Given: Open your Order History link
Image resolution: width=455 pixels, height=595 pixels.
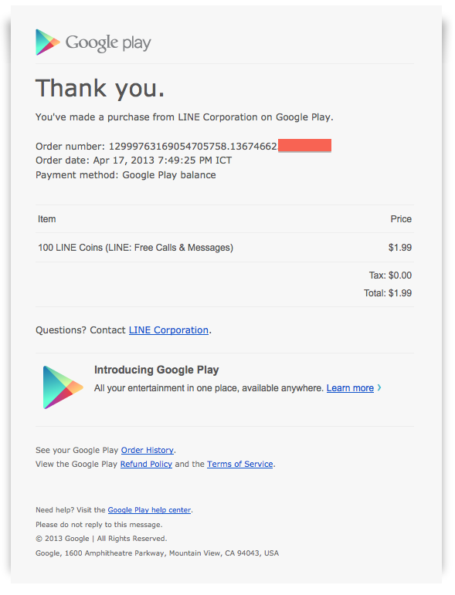Looking at the screenshot, I should [148, 450].
